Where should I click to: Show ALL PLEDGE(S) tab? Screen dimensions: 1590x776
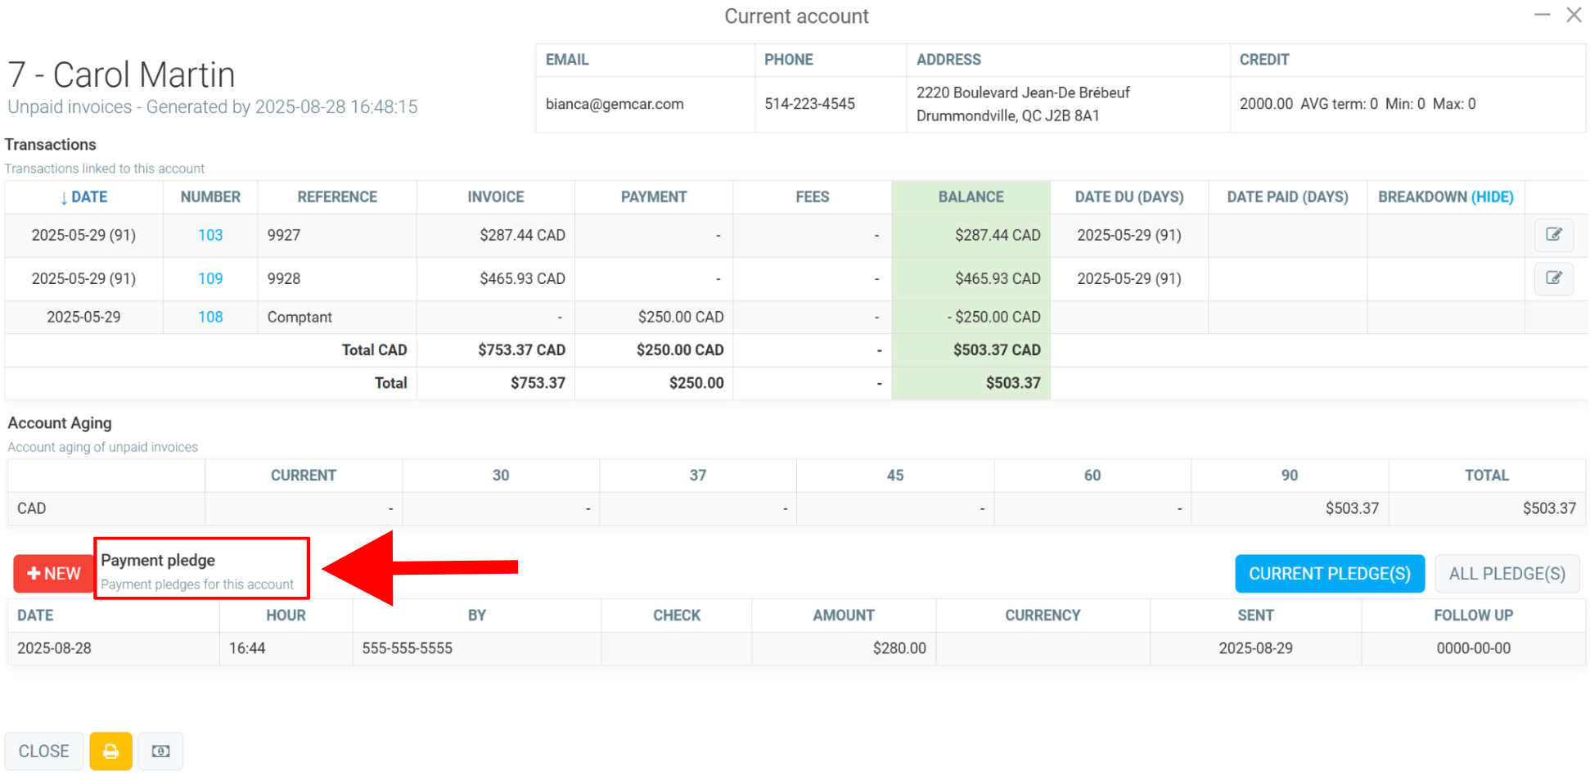(x=1507, y=573)
